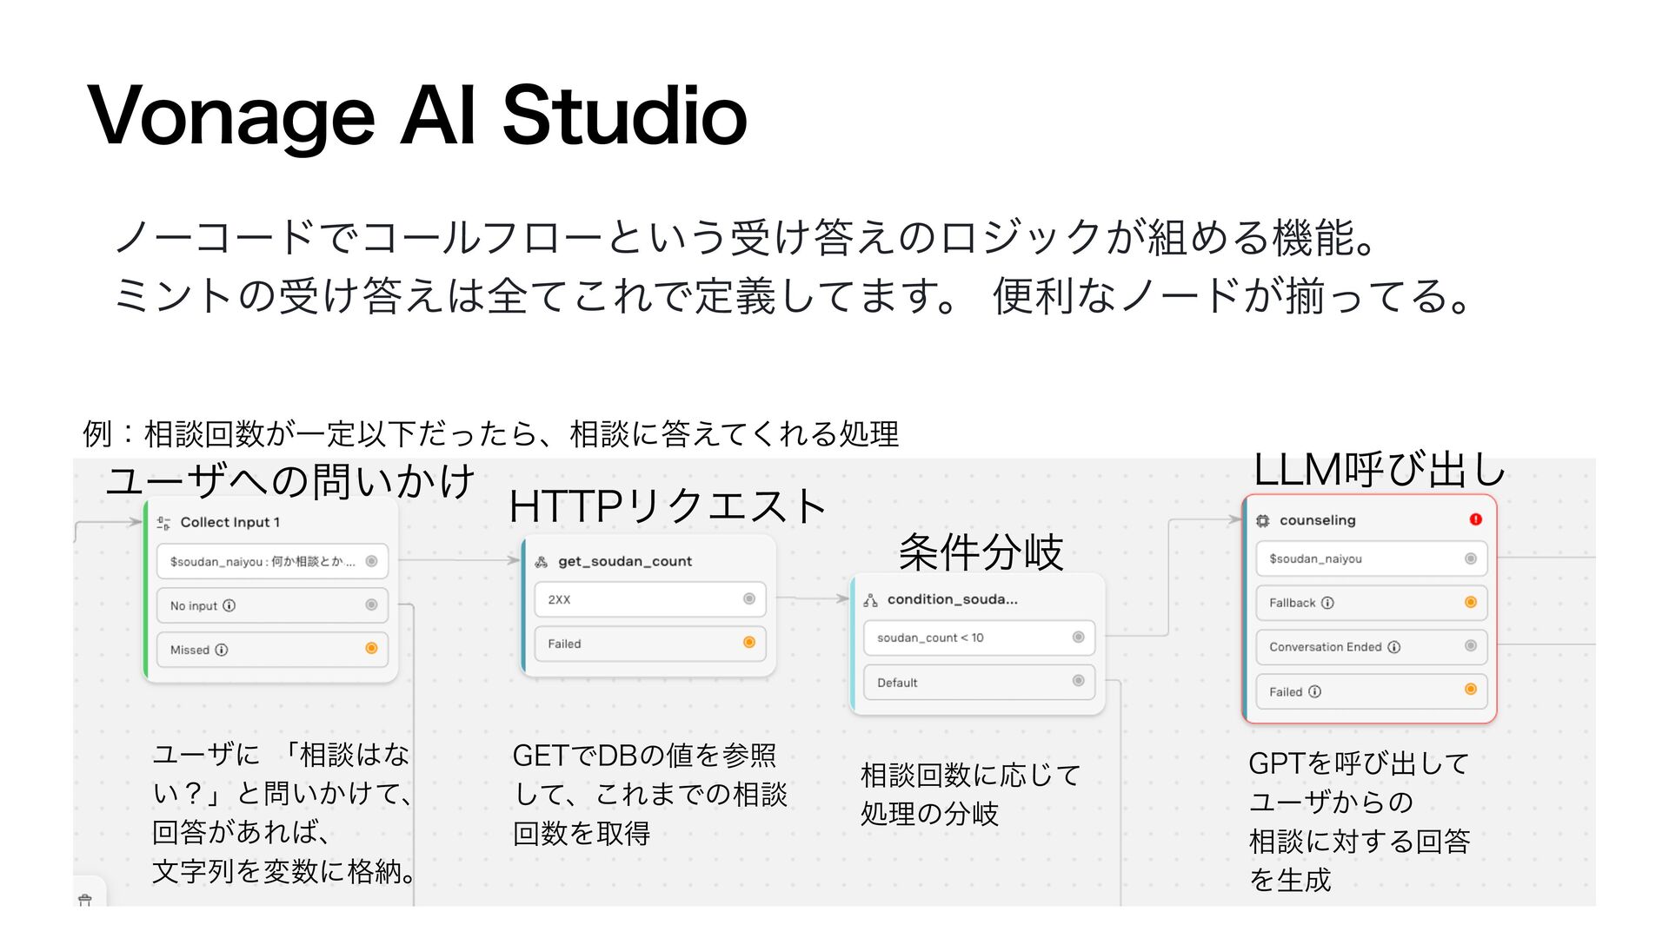Click the No input output row
Screen dimensions: 1669x938
pos(272,605)
